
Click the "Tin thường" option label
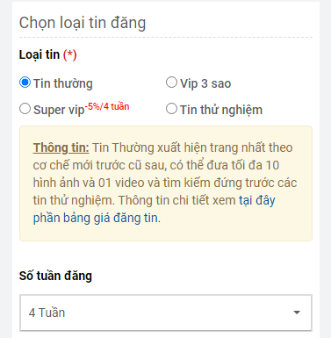[63, 83]
